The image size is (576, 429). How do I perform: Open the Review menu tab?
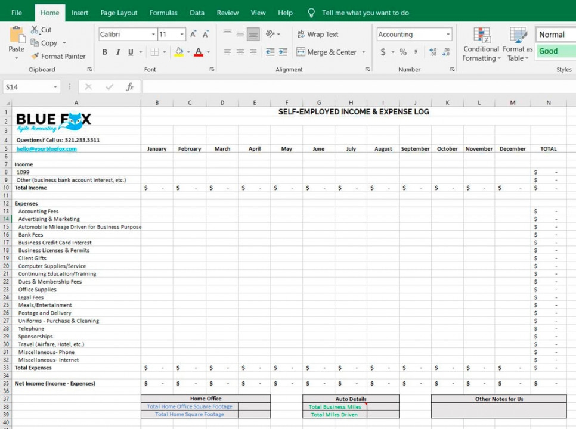[227, 12]
